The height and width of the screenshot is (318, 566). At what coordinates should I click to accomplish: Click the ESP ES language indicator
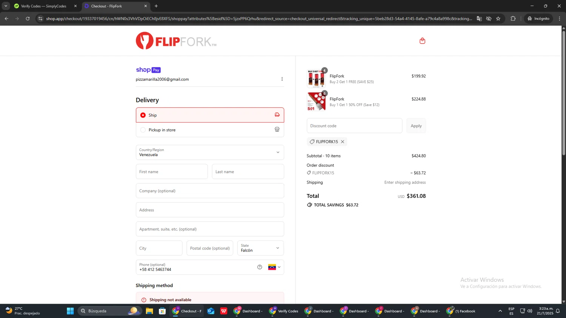tap(512, 311)
